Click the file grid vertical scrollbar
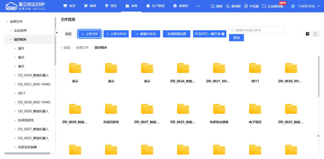 tap(319, 76)
